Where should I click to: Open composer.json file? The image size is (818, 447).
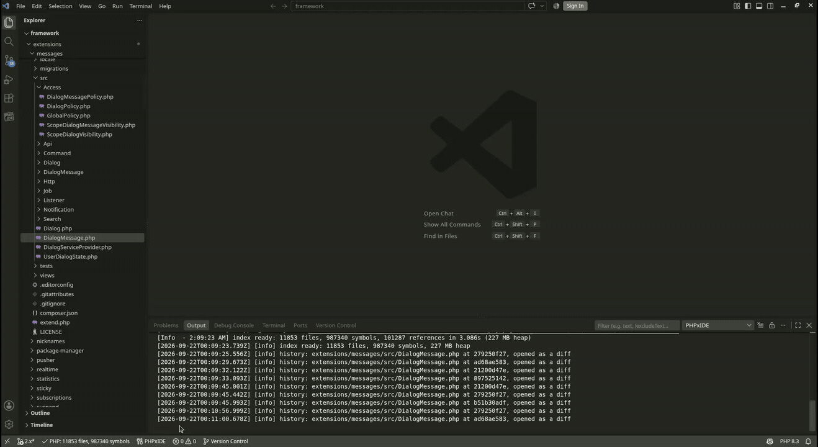point(59,313)
